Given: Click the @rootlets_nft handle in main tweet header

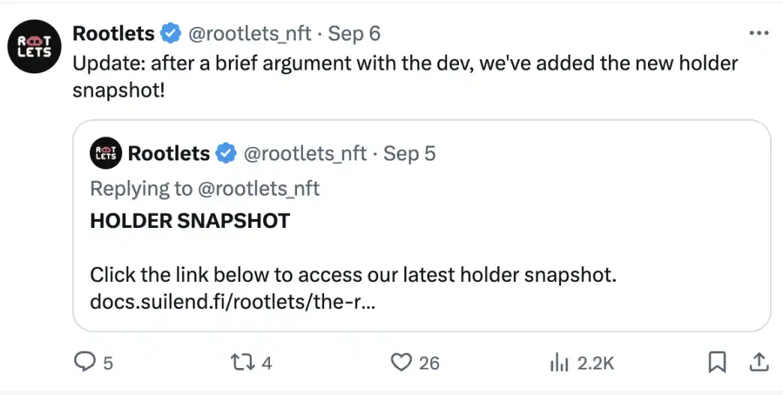Looking at the screenshot, I should (250, 34).
